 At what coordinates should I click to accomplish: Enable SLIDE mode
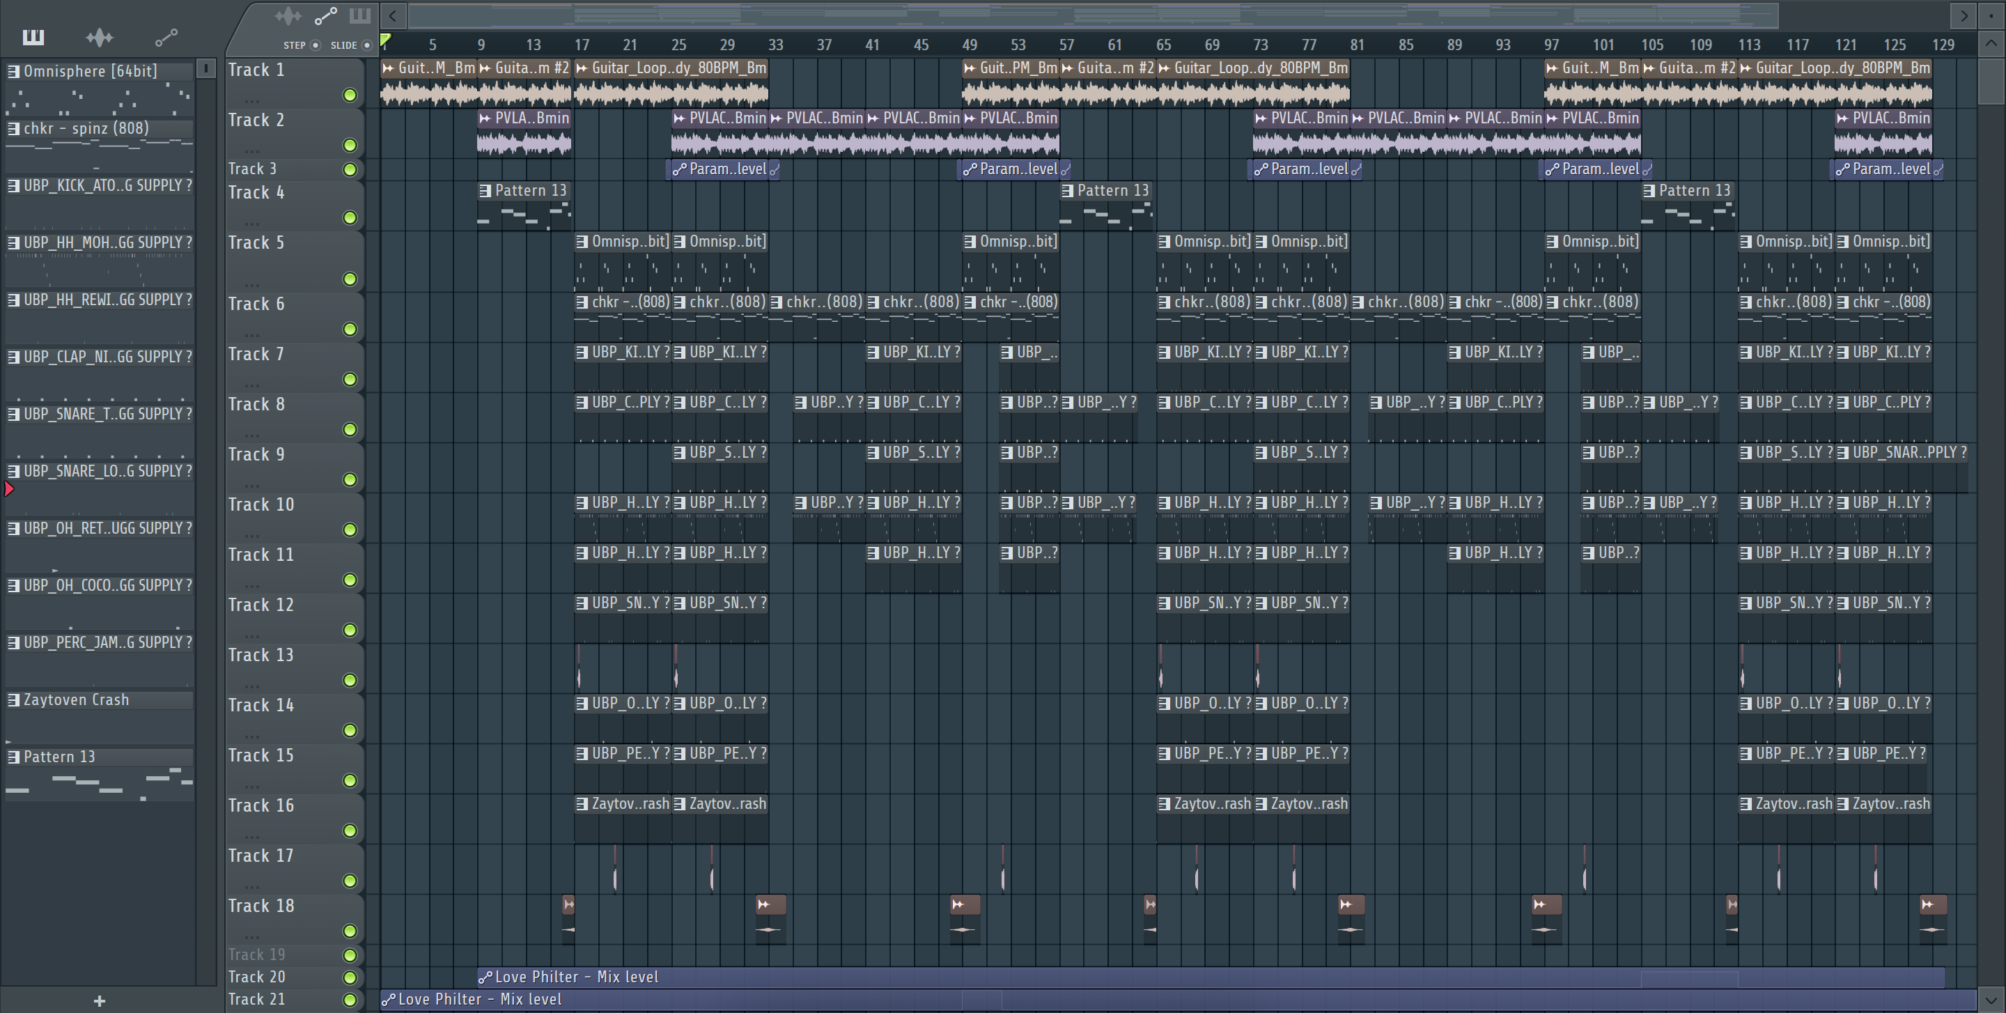367,45
